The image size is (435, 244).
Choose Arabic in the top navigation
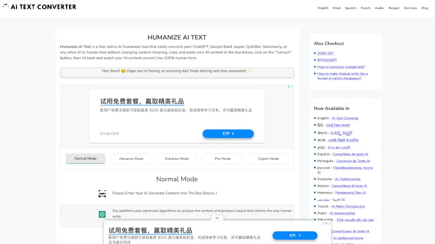[379, 8]
